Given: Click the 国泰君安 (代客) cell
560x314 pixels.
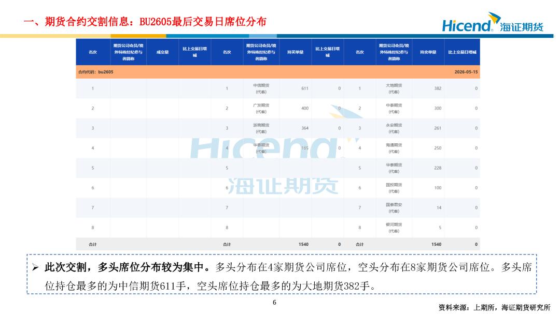Looking at the screenshot, I should (x=394, y=208).
